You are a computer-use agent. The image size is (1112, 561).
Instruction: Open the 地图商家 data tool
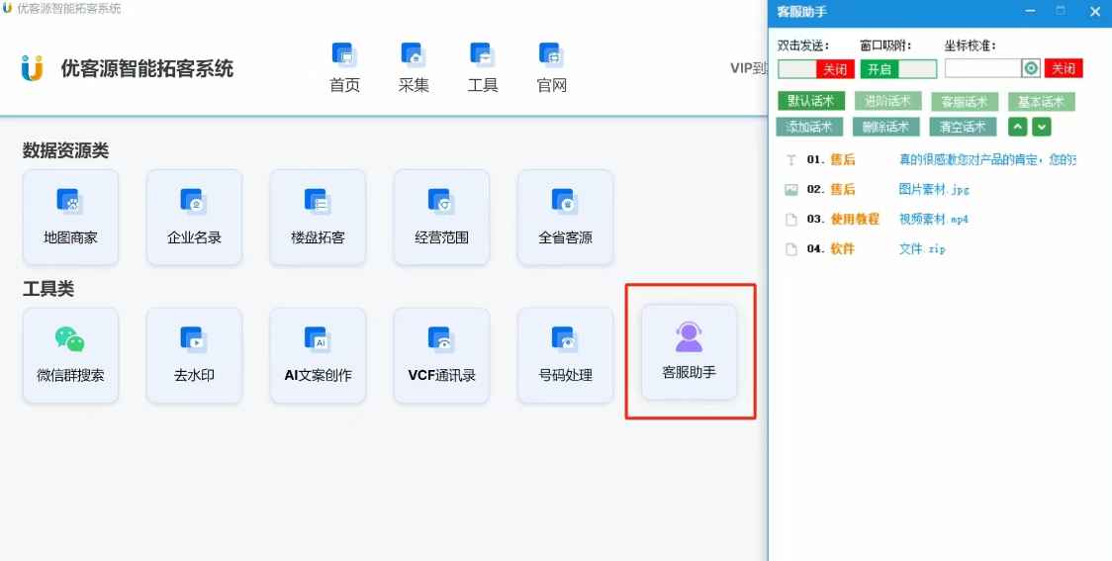coord(70,217)
